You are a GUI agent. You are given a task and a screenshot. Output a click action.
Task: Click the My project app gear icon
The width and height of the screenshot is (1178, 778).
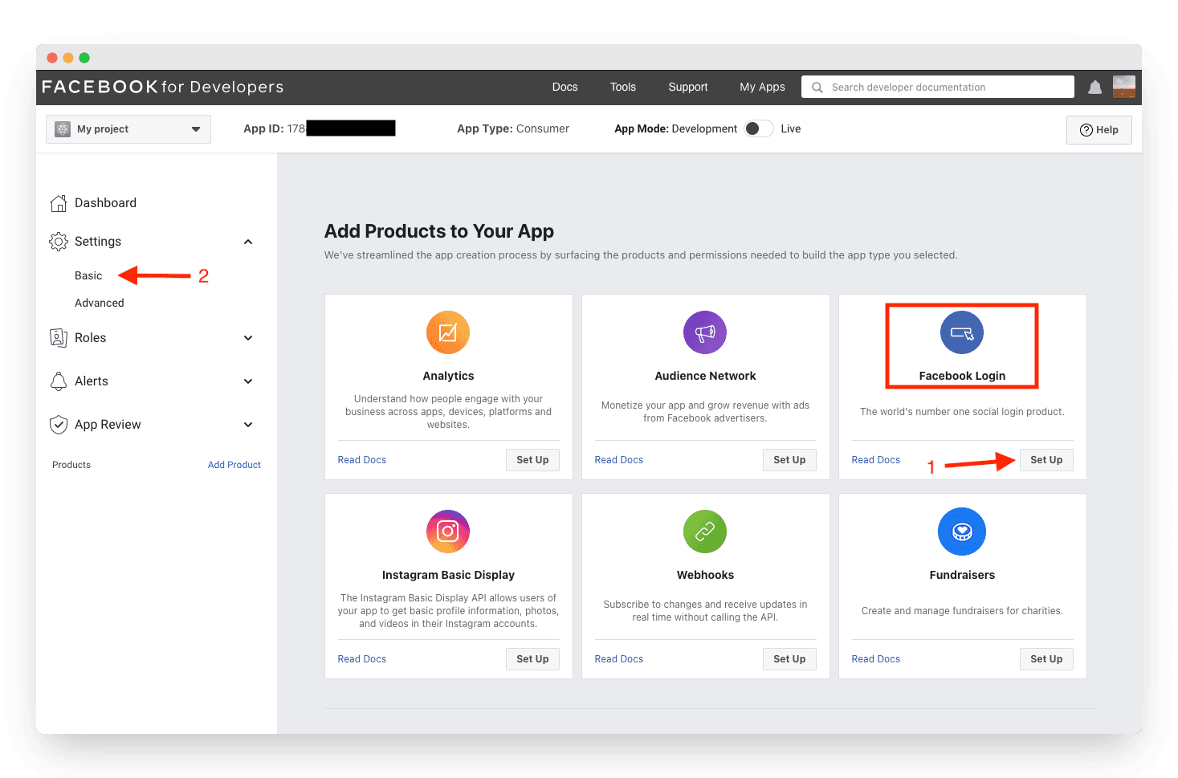(x=63, y=129)
